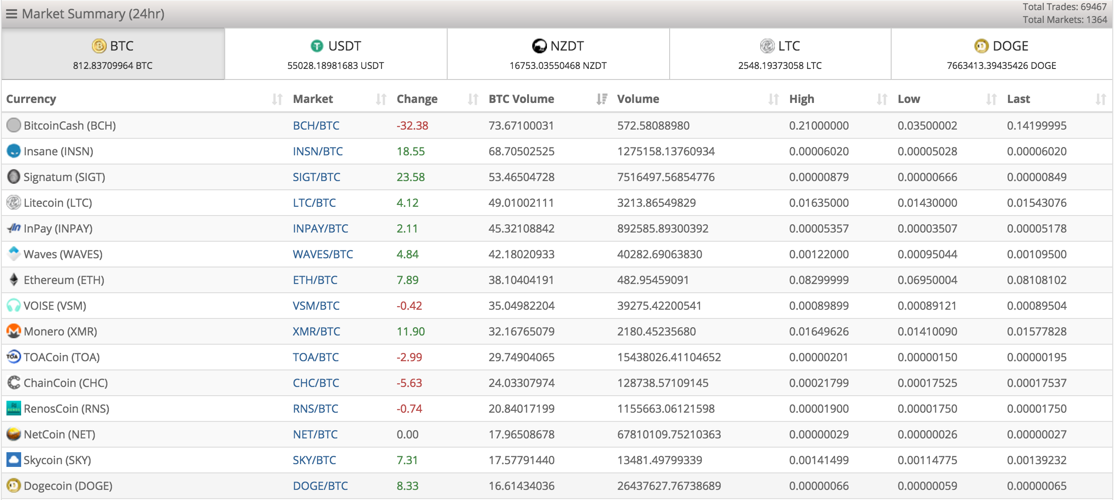
Task: Open the LTC/BTC market link
Action: tap(314, 203)
